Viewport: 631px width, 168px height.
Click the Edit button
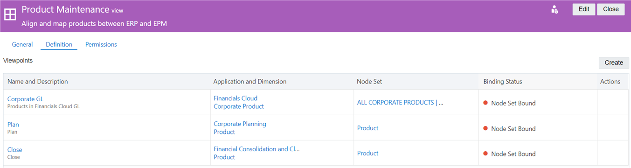584,9
